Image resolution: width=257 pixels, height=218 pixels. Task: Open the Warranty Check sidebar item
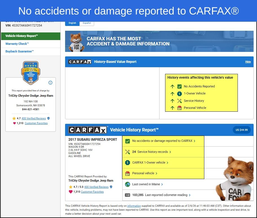17,44
